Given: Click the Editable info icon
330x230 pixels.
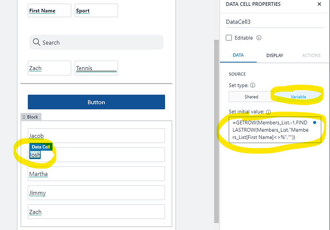Looking at the screenshot, I should coord(259,38).
